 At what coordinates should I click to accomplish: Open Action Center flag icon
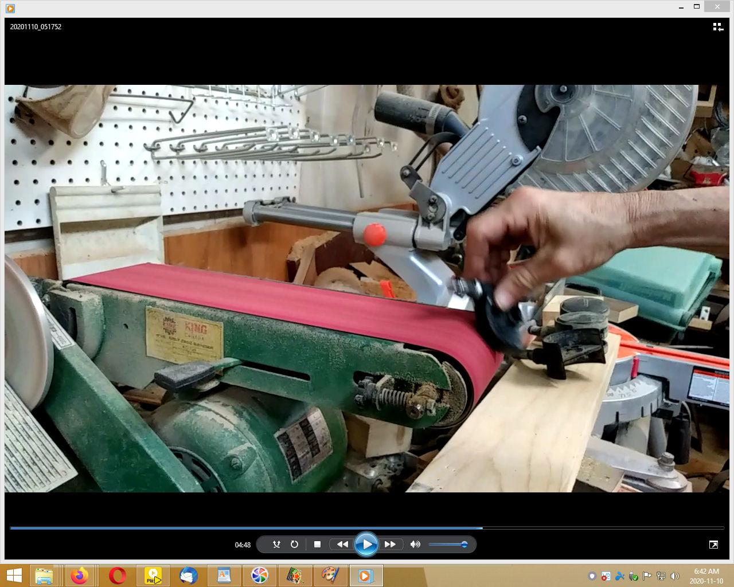coord(647,576)
